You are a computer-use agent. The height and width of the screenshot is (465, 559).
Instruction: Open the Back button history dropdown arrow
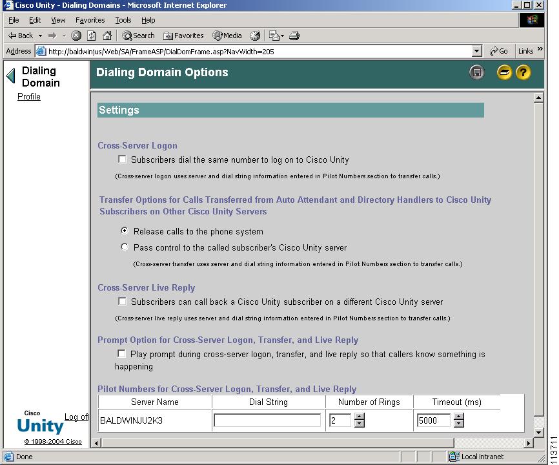pyautogui.click(x=40, y=36)
